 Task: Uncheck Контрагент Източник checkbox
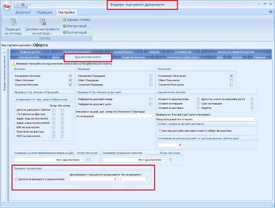[x=70, y=76]
